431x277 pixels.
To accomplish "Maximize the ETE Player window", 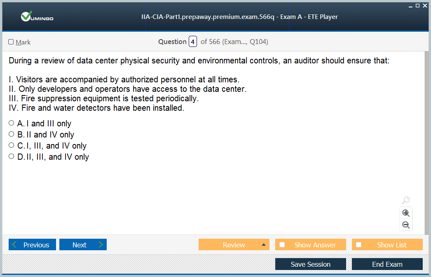I will (418, 5).
